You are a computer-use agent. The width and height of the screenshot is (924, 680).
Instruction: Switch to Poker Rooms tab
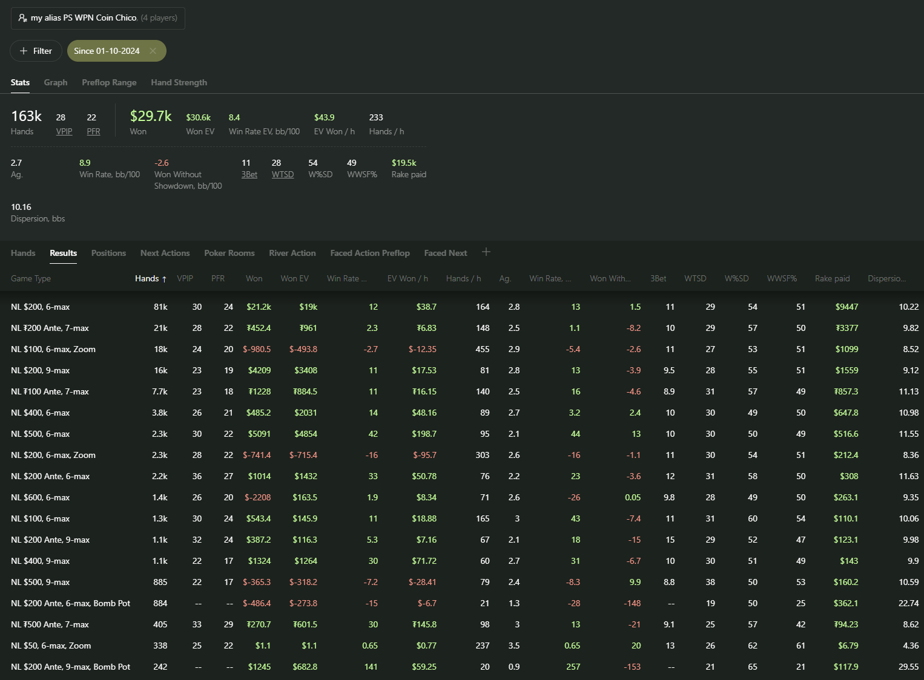[229, 253]
